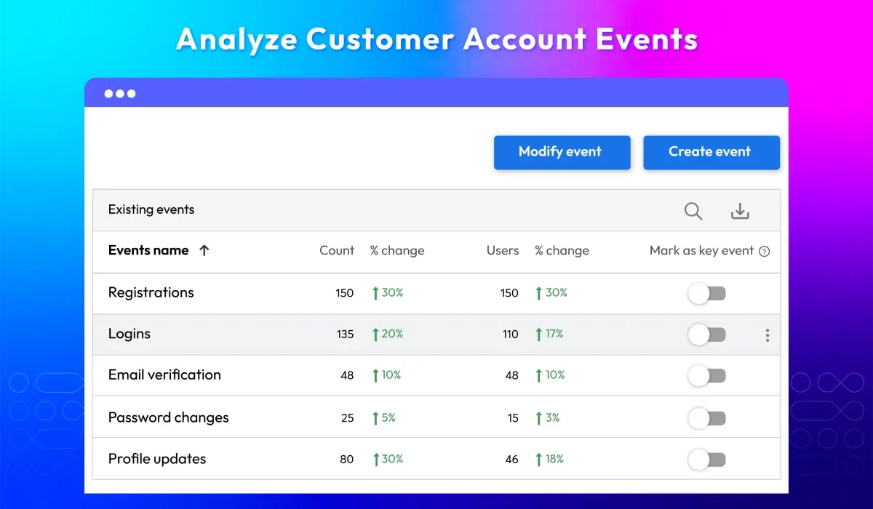The width and height of the screenshot is (873, 509).
Task: Download the events list via download icon
Action: coord(740,211)
